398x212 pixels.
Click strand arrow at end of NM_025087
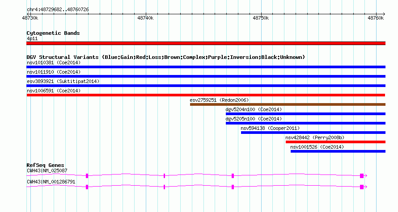[366, 176]
